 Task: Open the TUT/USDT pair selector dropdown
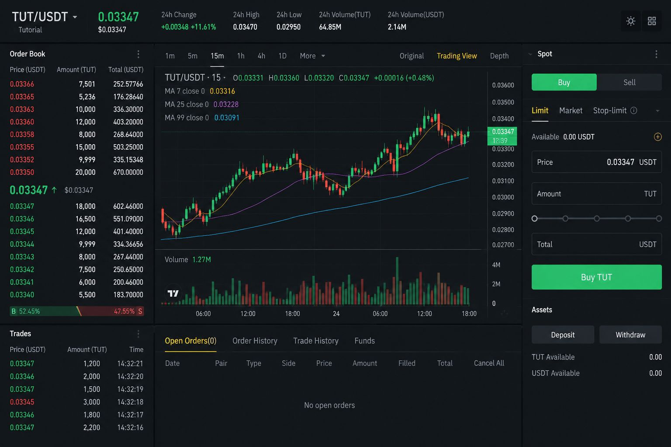(x=75, y=17)
